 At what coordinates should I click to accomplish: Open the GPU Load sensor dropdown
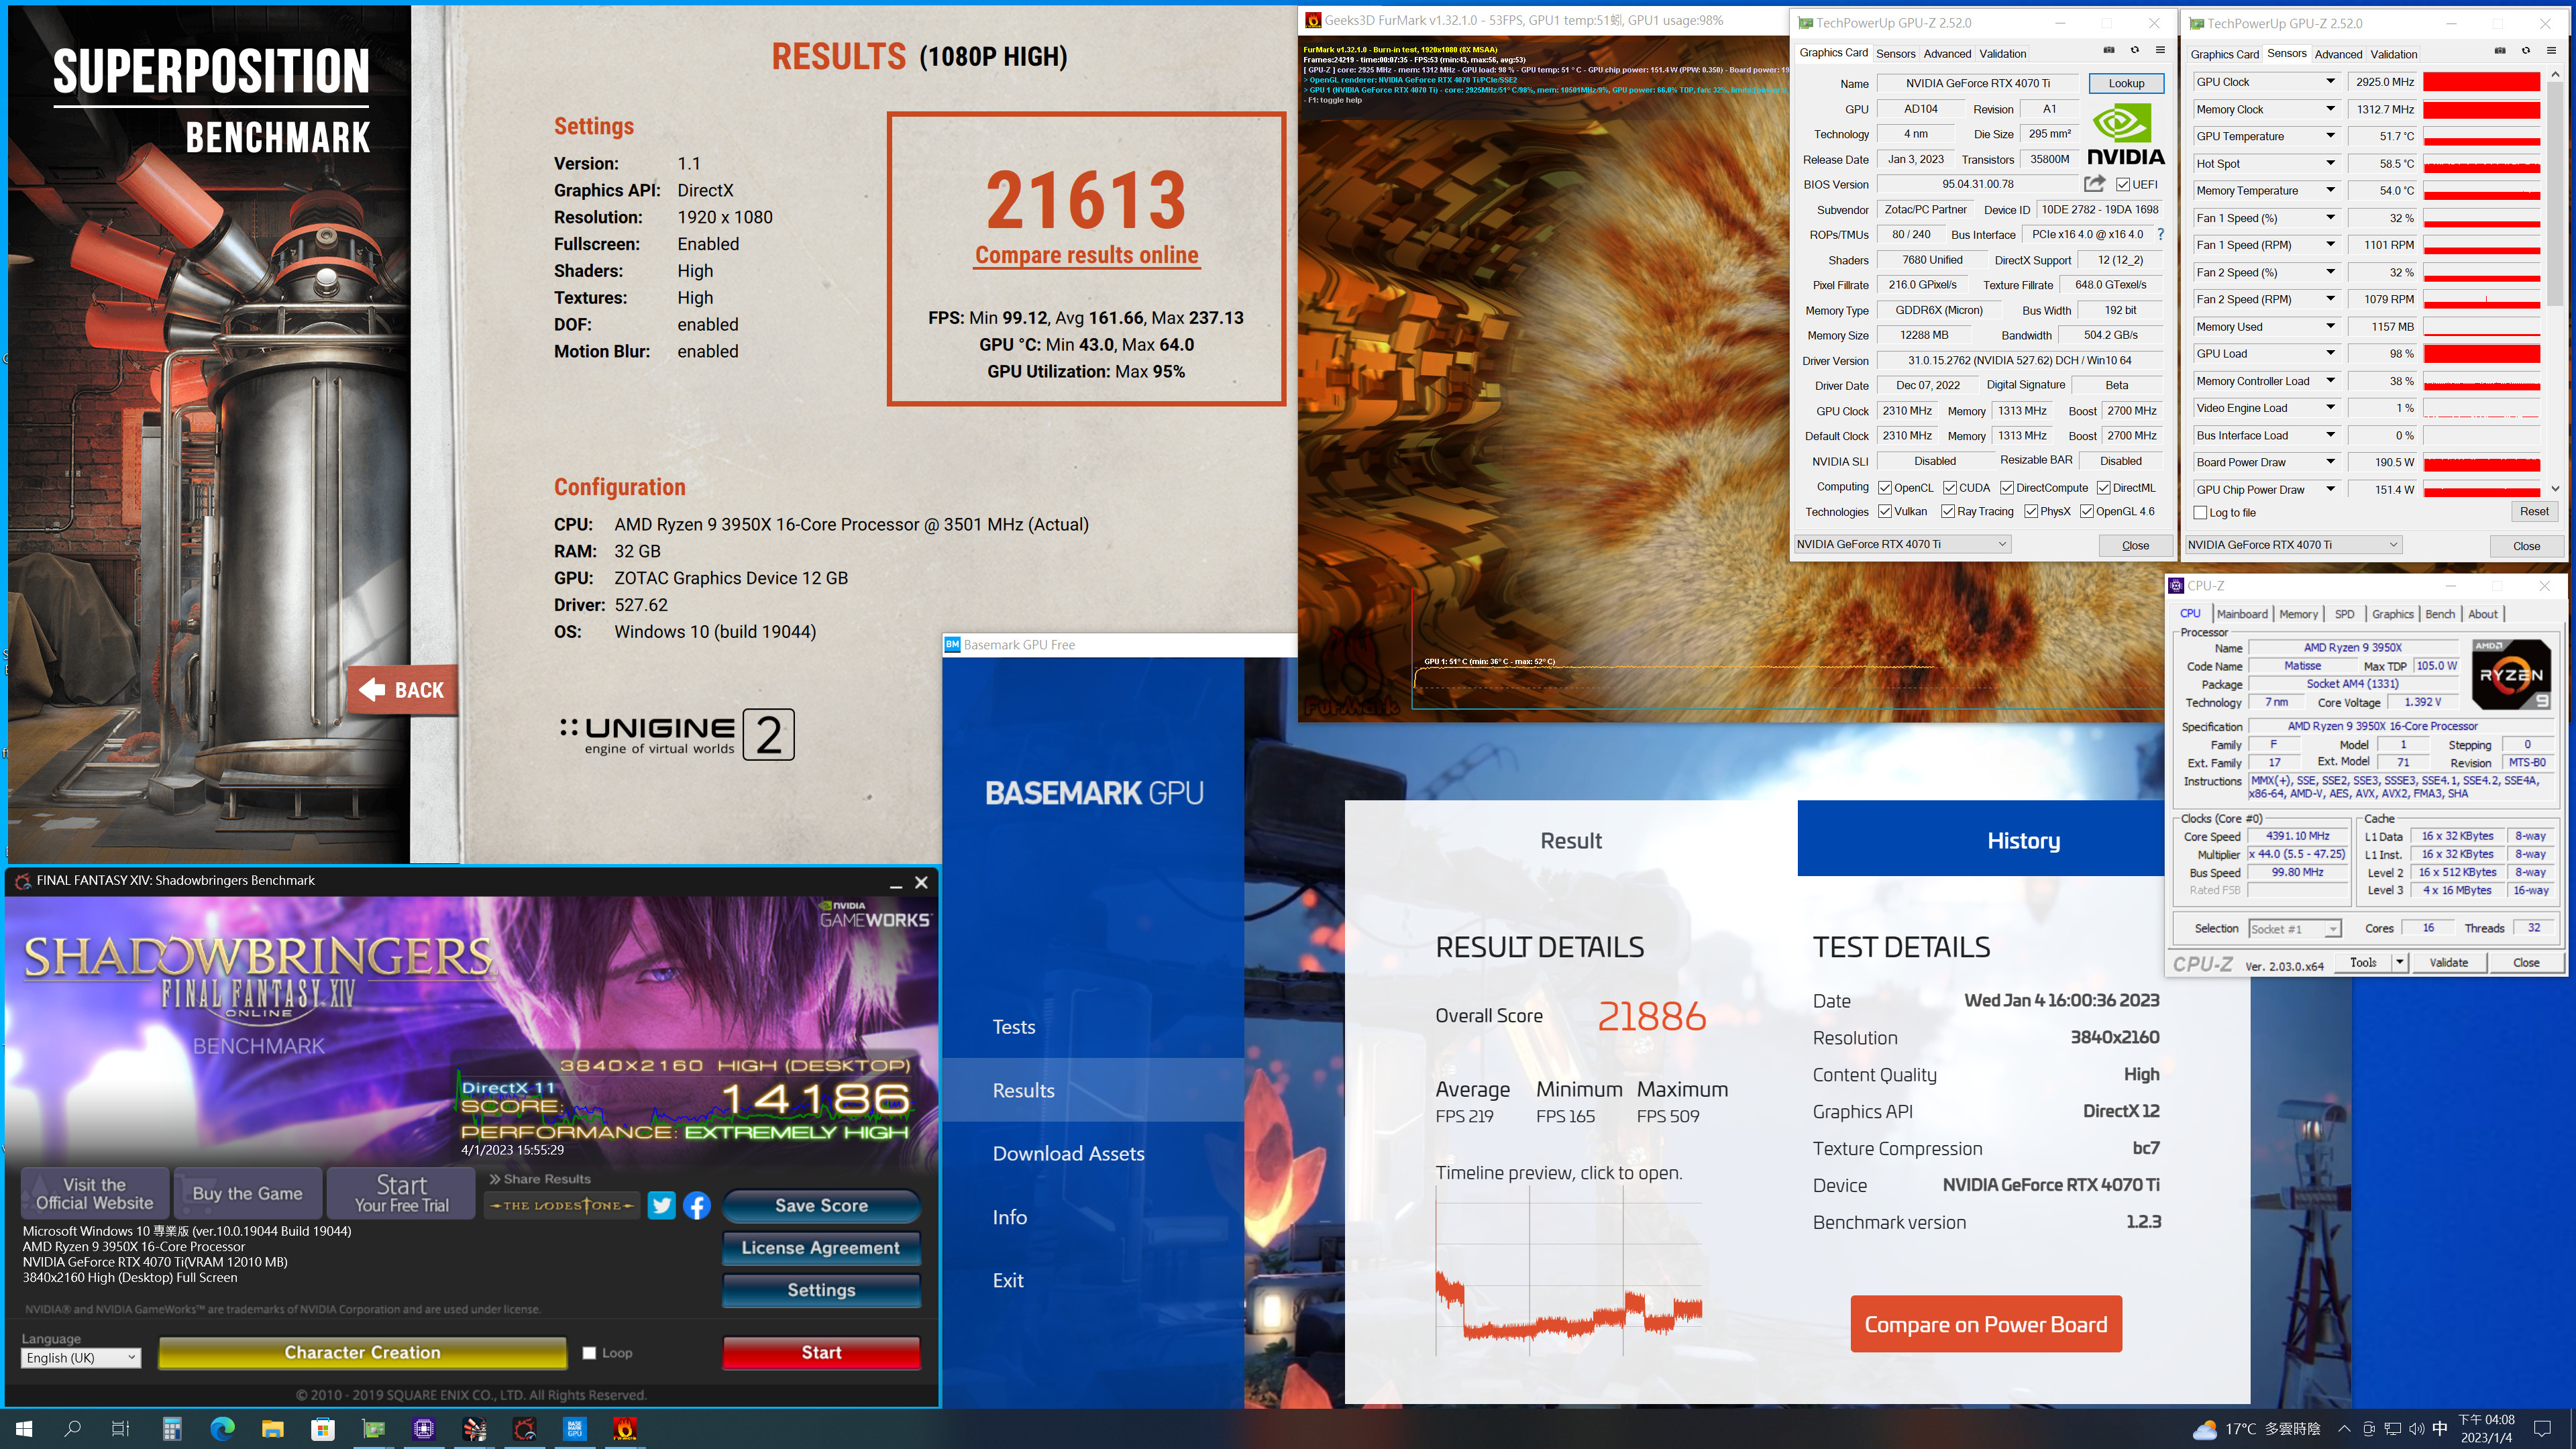click(x=2330, y=354)
